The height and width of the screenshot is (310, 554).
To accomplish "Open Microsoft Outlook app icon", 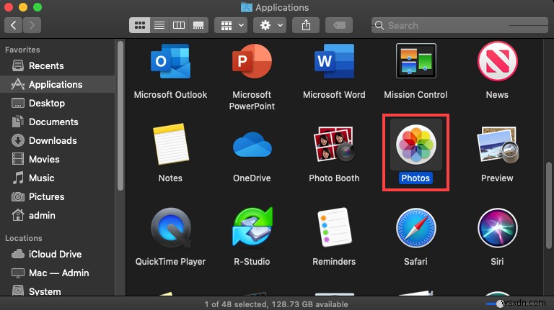I will pyautogui.click(x=170, y=63).
